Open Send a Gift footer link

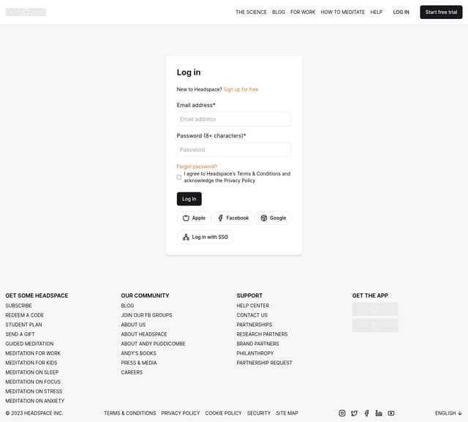coord(20,334)
